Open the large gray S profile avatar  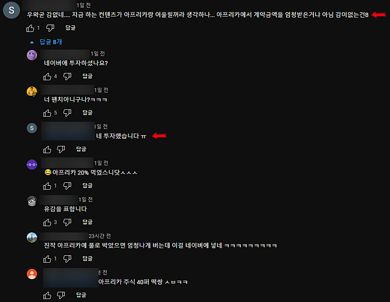(11, 10)
